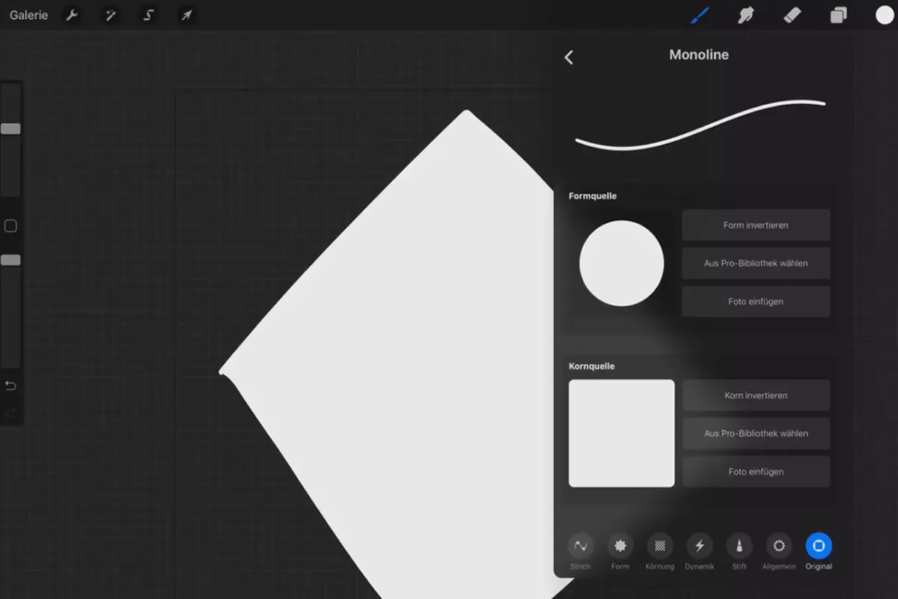898x599 pixels.
Task: Tap the undo arrow on sidebar
Action: 10,386
